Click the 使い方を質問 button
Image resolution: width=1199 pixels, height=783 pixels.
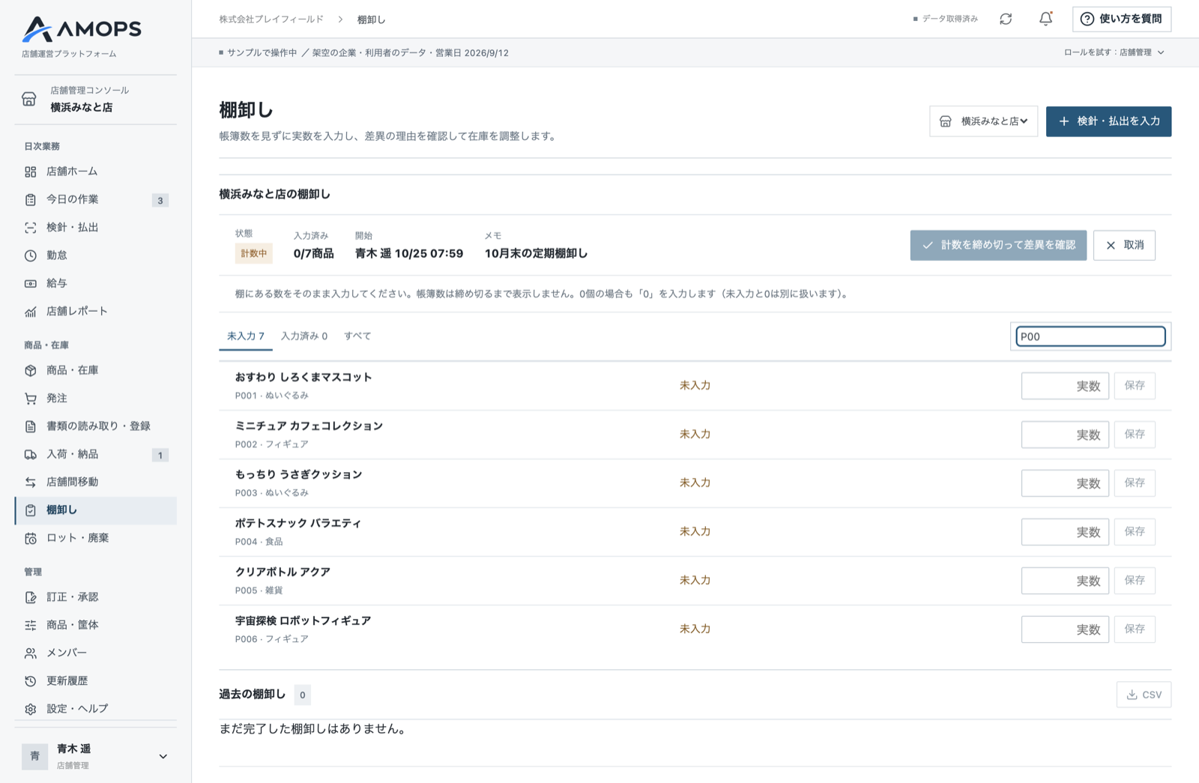(1121, 19)
